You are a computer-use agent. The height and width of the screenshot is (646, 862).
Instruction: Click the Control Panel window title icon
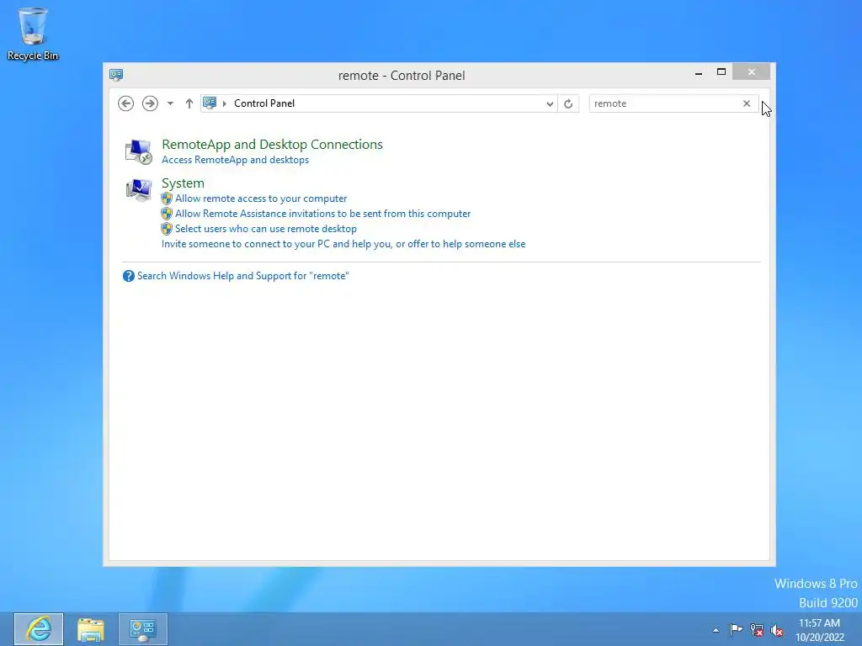116,75
